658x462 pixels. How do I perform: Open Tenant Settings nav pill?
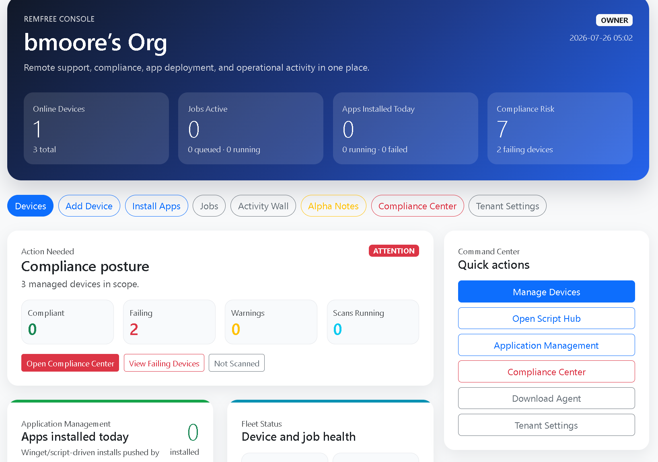coord(508,206)
